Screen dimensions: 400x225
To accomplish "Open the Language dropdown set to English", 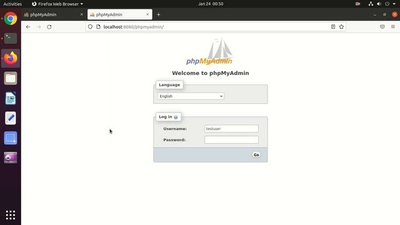I will (x=191, y=96).
